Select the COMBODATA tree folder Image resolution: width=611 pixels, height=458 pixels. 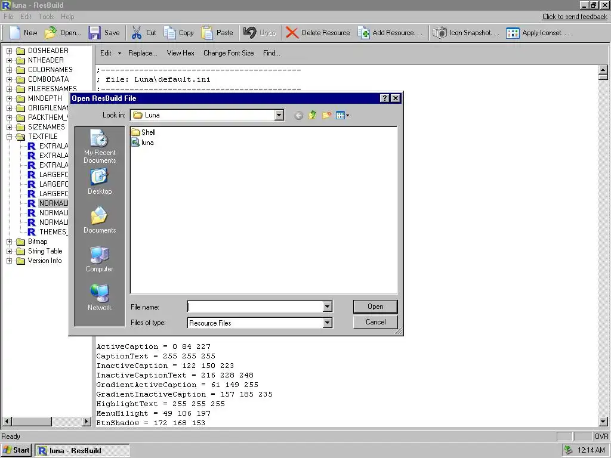pos(48,79)
